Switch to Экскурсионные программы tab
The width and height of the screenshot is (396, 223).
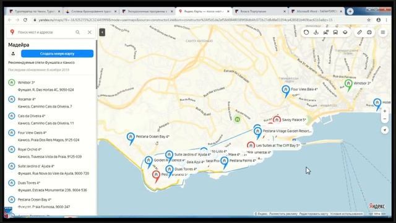(x=147, y=11)
